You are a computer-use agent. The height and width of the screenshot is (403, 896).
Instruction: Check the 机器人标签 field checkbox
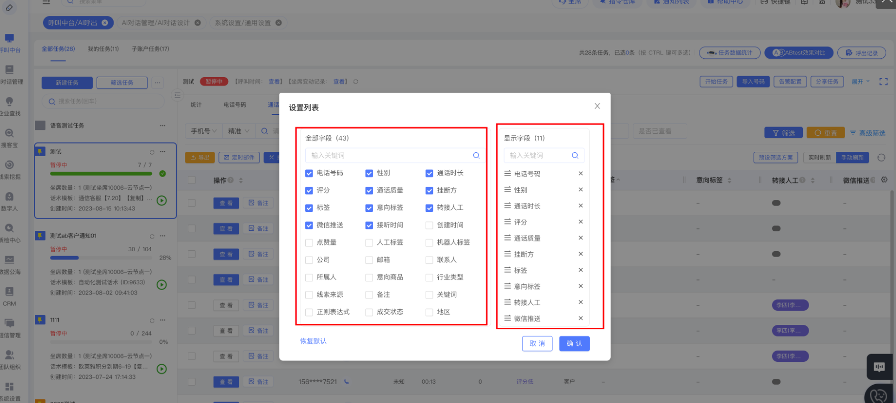point(429,242)
